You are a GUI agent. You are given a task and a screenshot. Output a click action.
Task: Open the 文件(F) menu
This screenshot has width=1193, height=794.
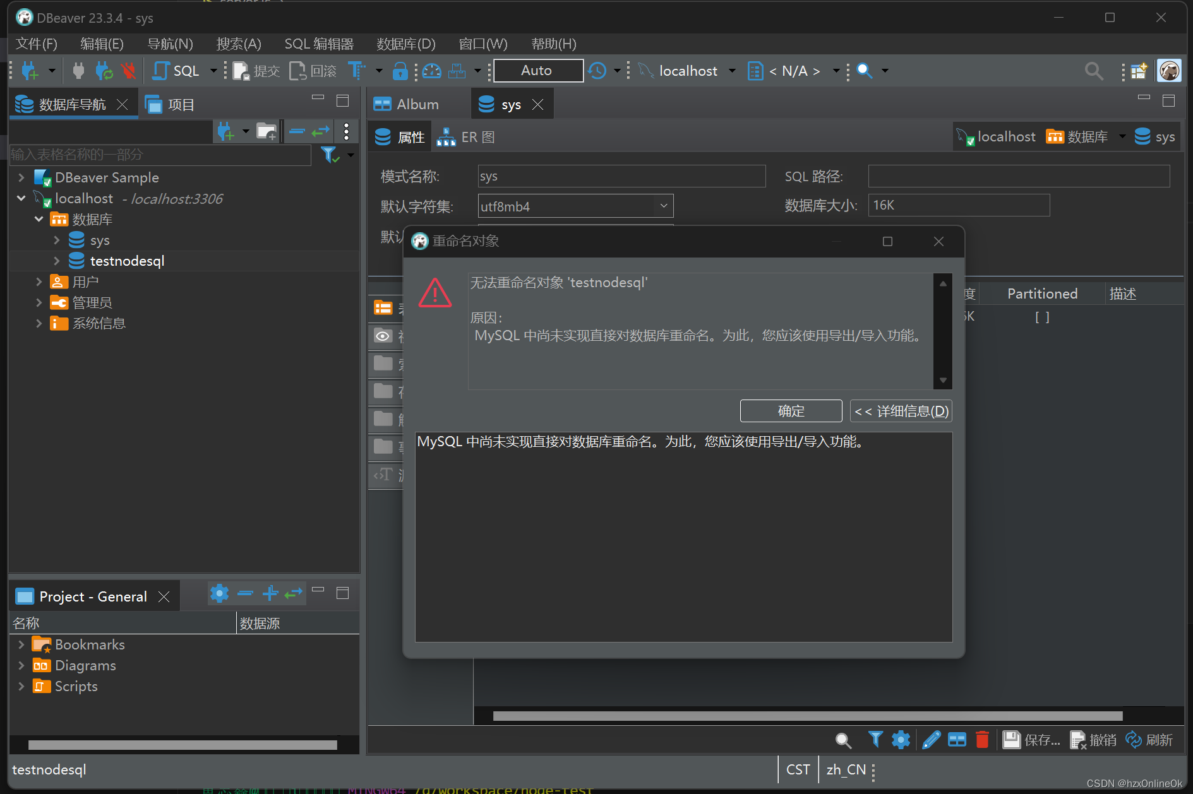pyautogui.click(x=37, y=44)
